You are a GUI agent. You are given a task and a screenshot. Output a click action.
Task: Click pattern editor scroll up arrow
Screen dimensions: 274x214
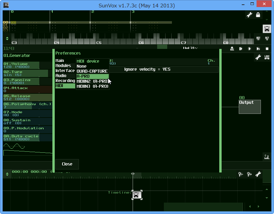click(x=267, y=11)
